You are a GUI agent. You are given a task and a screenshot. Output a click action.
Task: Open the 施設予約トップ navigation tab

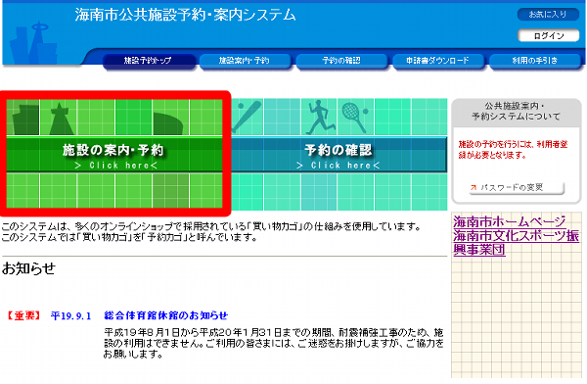pos(149,61)
